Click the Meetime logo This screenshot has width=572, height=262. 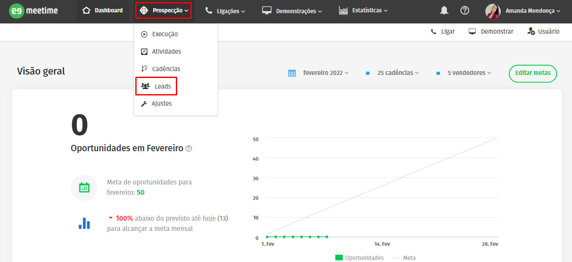(x=33, y=11)
